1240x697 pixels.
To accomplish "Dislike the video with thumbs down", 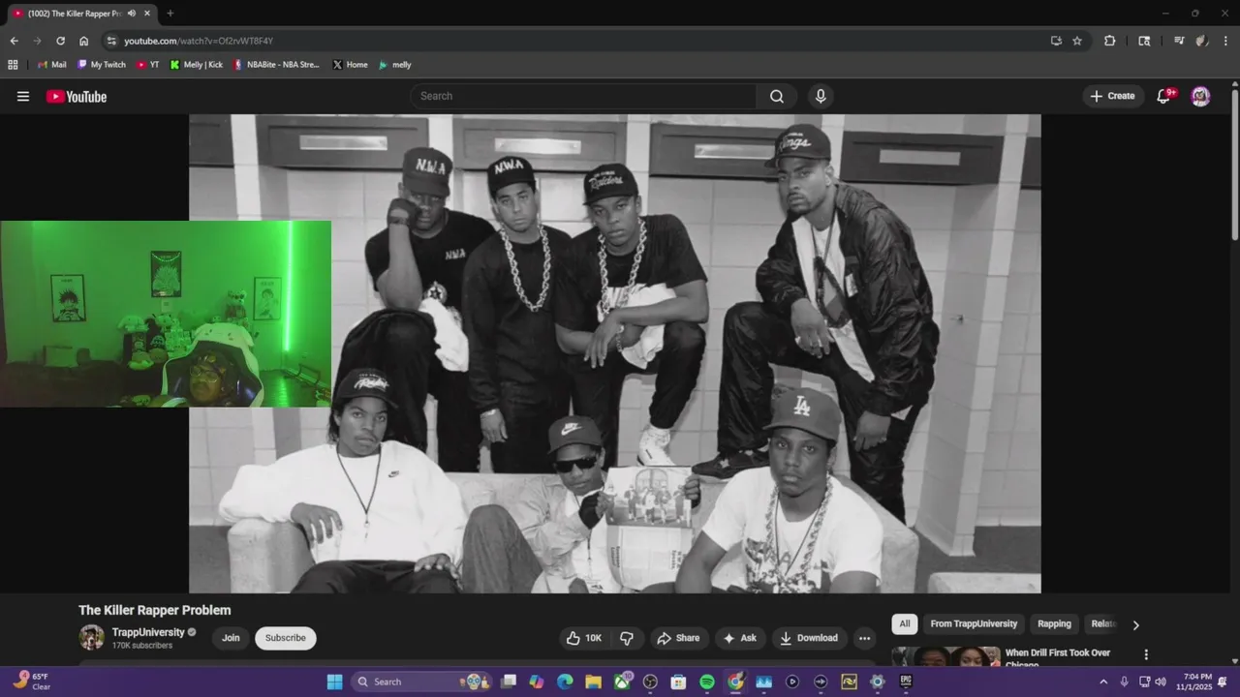I will click(x=627, y=638).
